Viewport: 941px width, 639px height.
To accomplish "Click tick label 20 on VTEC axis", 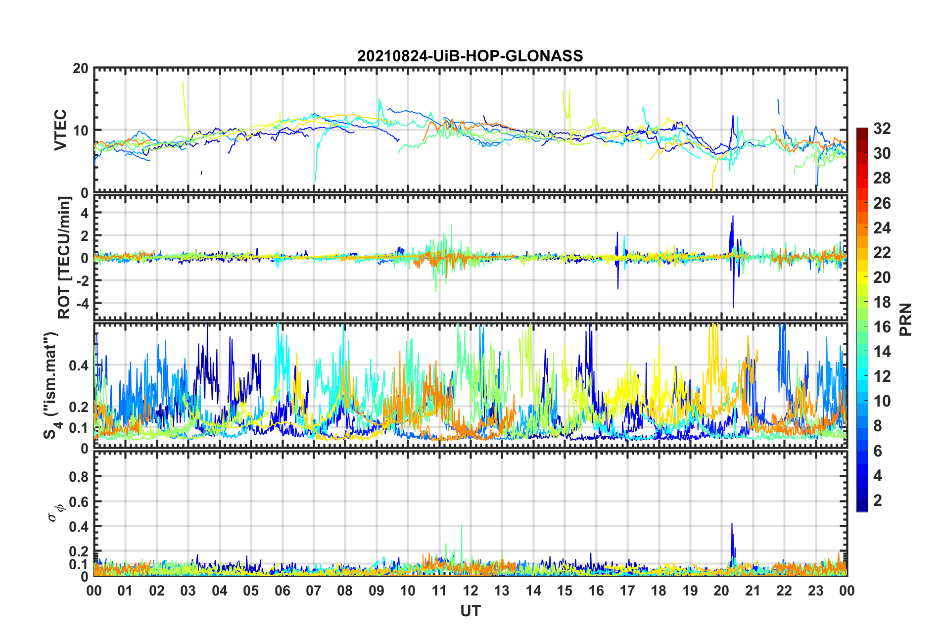I will point(81,68).
